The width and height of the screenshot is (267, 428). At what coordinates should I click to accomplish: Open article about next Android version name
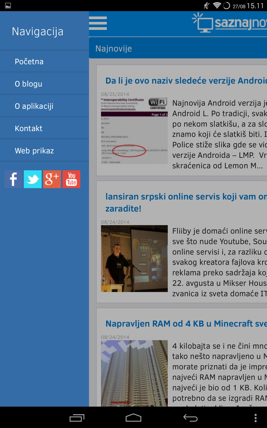point(186,81)
